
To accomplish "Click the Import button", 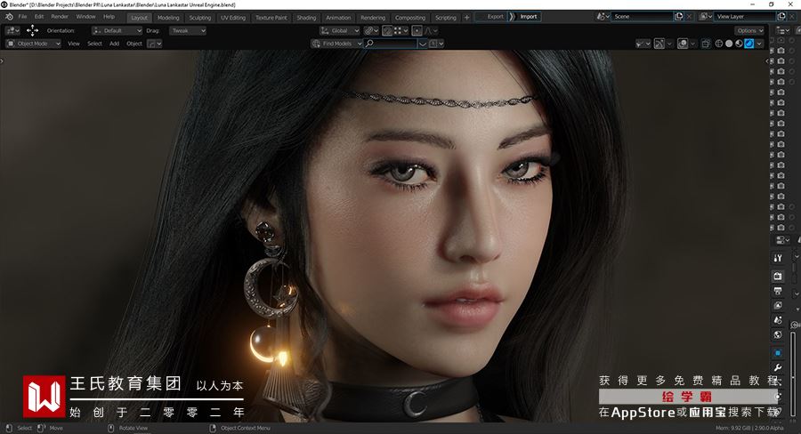I will tap(525, 16).
